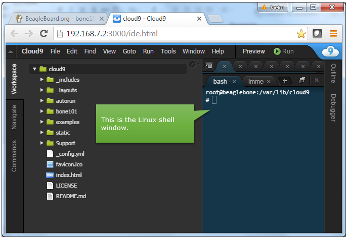
Task: Switch to the Navigate side panel
Action: [14, 117]
